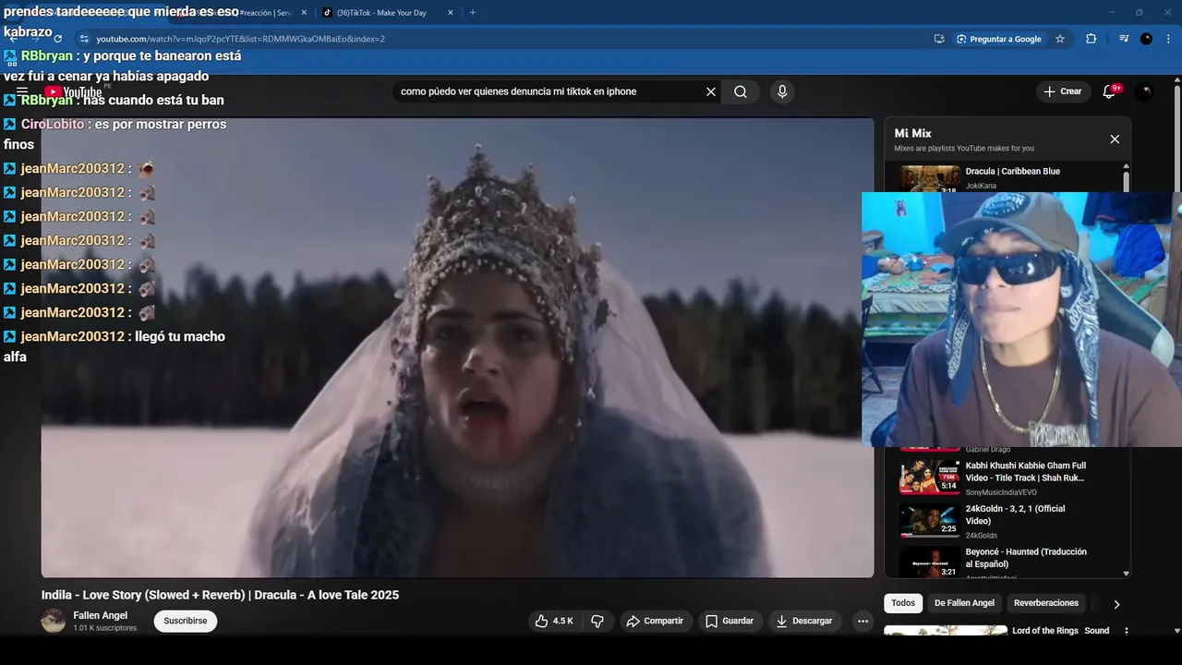Click the search magnifier button
The width and height of the screenshot is (1182, 665).
pos(741,91)
